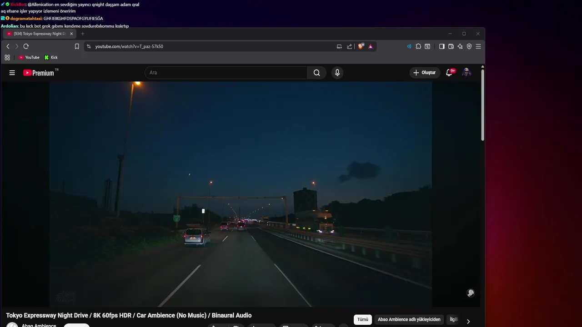This screenshot has height=327, width=582.
Task: Start voice search with microphone icon
Action: click(337, 73)
